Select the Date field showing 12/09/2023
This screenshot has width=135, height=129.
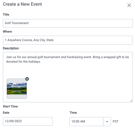click(x=28, y=121)
